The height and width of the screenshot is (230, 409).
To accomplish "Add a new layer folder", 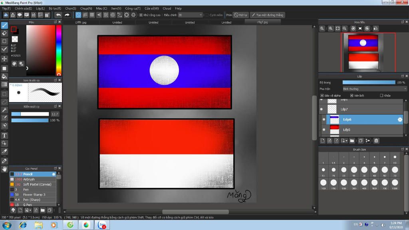I will [352, 141].
